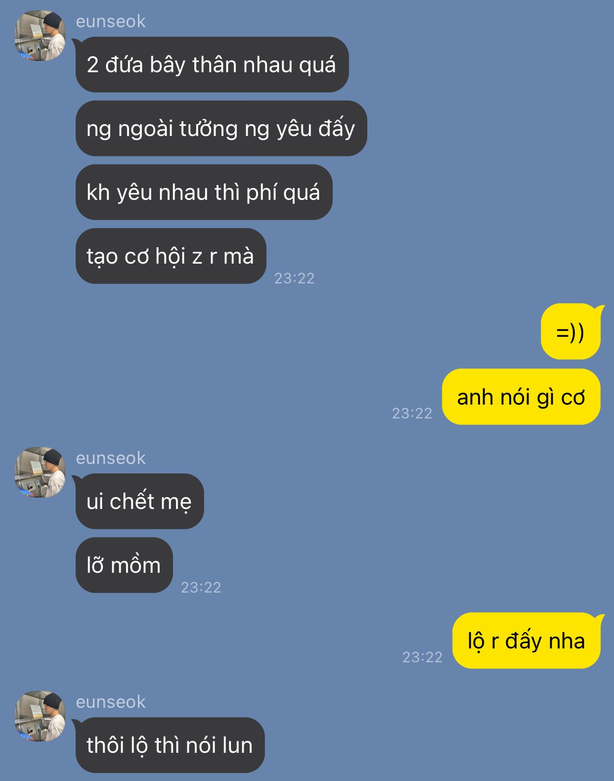The width and height of the screenshot is (614, 781).
Task: Tap eunseok's avatar beside "thôi lộ thì nói lun"
Action: click(x=40, y=716)
